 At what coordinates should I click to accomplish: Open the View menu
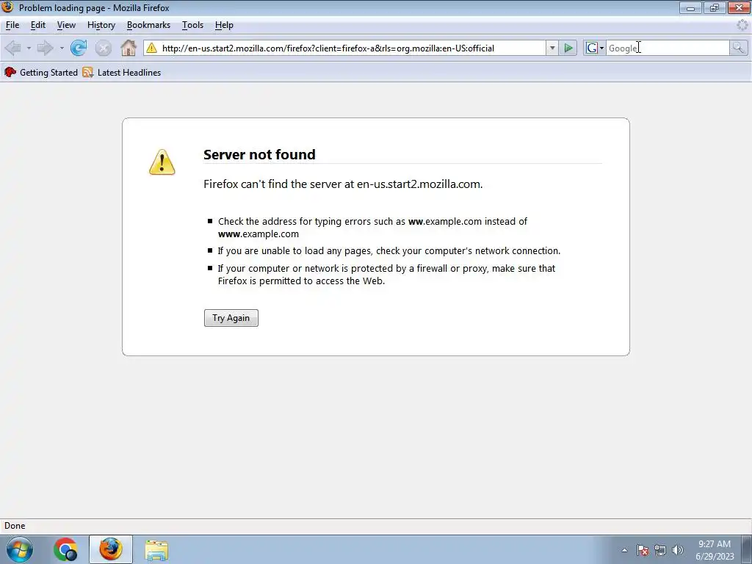pos(66,25)
